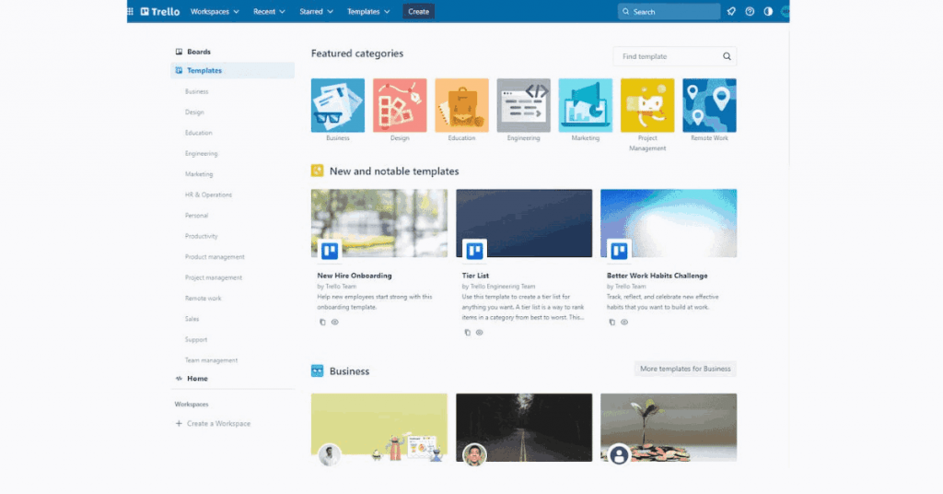This screenshot has width=943, height=494.
Task: Click copy icon under New Hire Onboarding
Action: (323, 322)
